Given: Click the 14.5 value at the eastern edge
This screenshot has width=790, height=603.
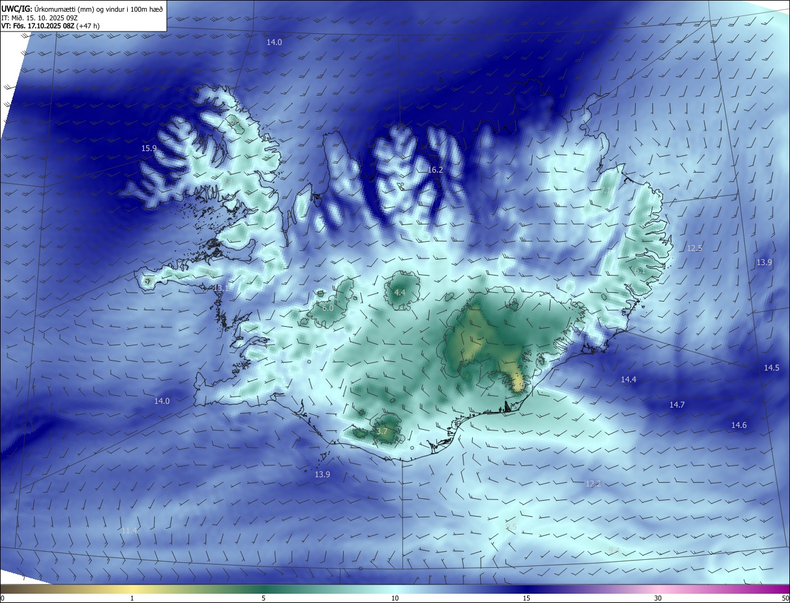Looking at the screenshot, I should tap(771, 367).
